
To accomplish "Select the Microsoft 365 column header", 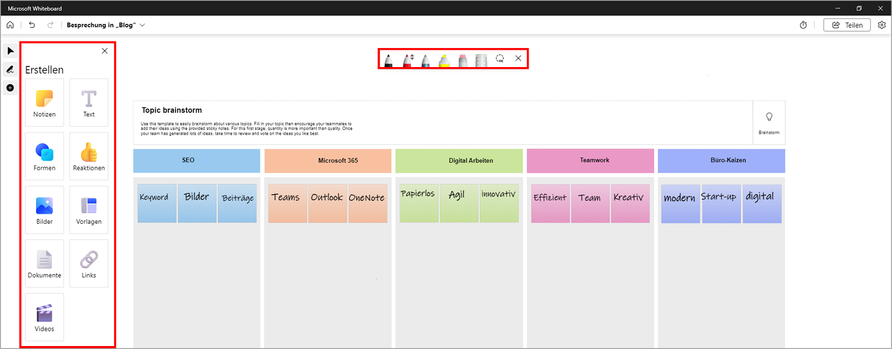I will coord(328,161).
